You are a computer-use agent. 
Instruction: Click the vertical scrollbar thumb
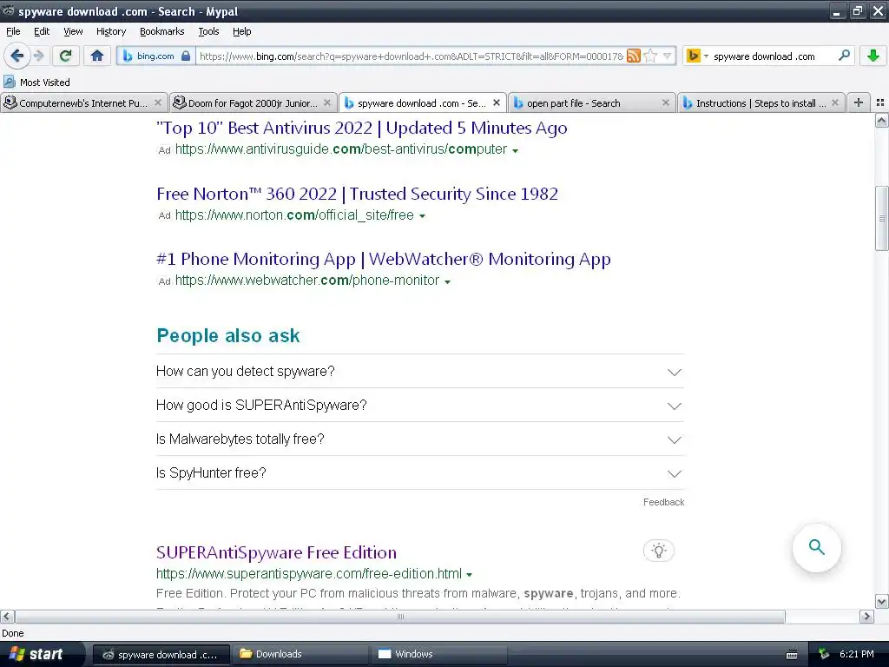point(881,218)
